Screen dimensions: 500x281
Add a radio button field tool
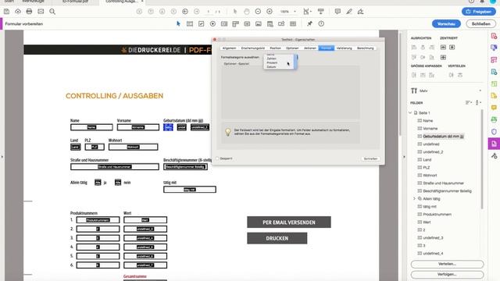[x=212, y=23]
